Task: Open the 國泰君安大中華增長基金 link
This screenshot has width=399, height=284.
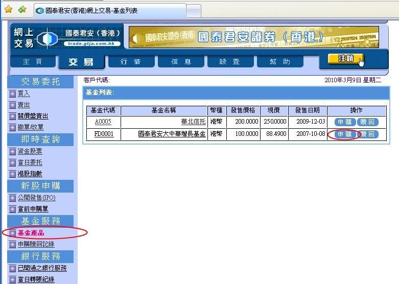Action: pyautogui.click(x=172, y=134)
